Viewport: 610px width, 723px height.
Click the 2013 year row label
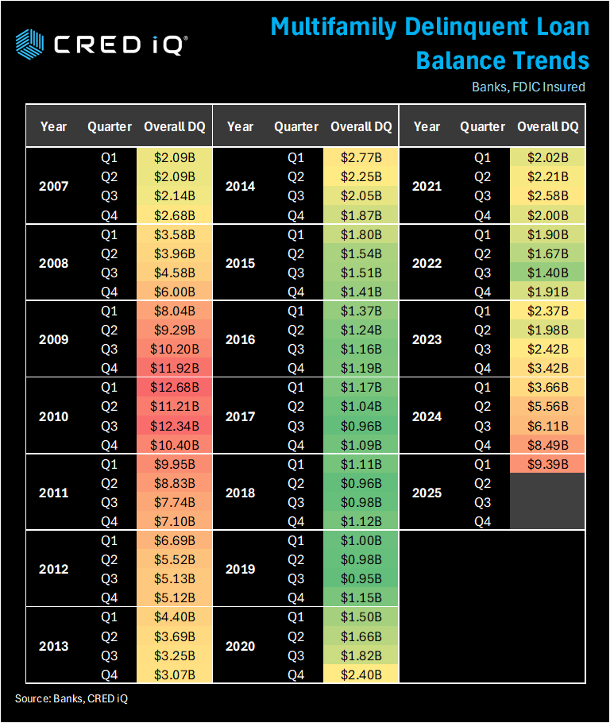pyautogui.click(x=54, y=646)
